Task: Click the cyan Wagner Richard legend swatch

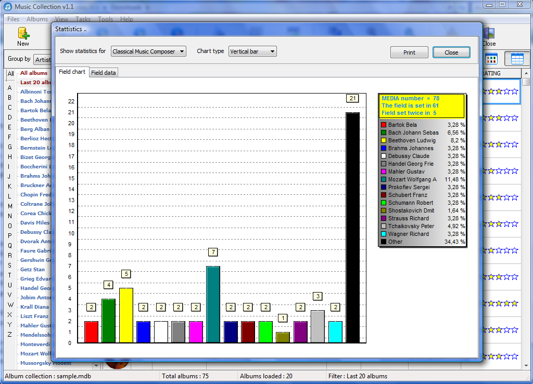Action: pyautogui.click(x=384, y=234)
